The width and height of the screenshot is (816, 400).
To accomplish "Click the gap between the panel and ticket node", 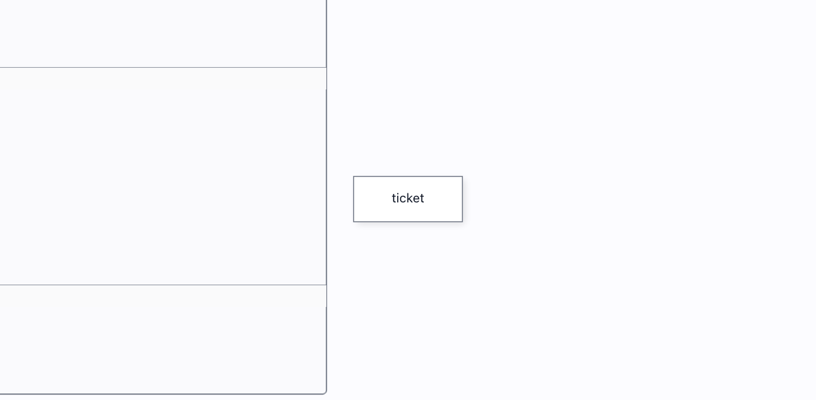I will point(340,199).
